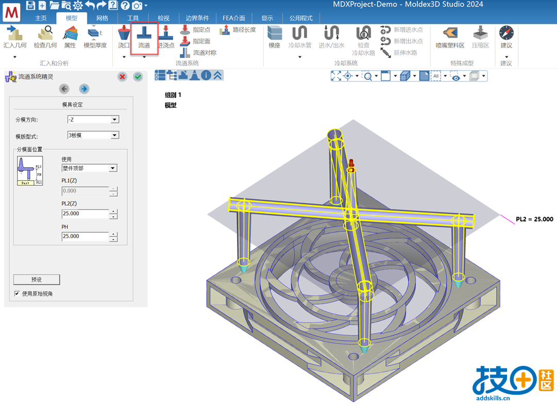Viewport: 557px width, 404px height.
Task: Click the save project icon
Action: [30, 5]
